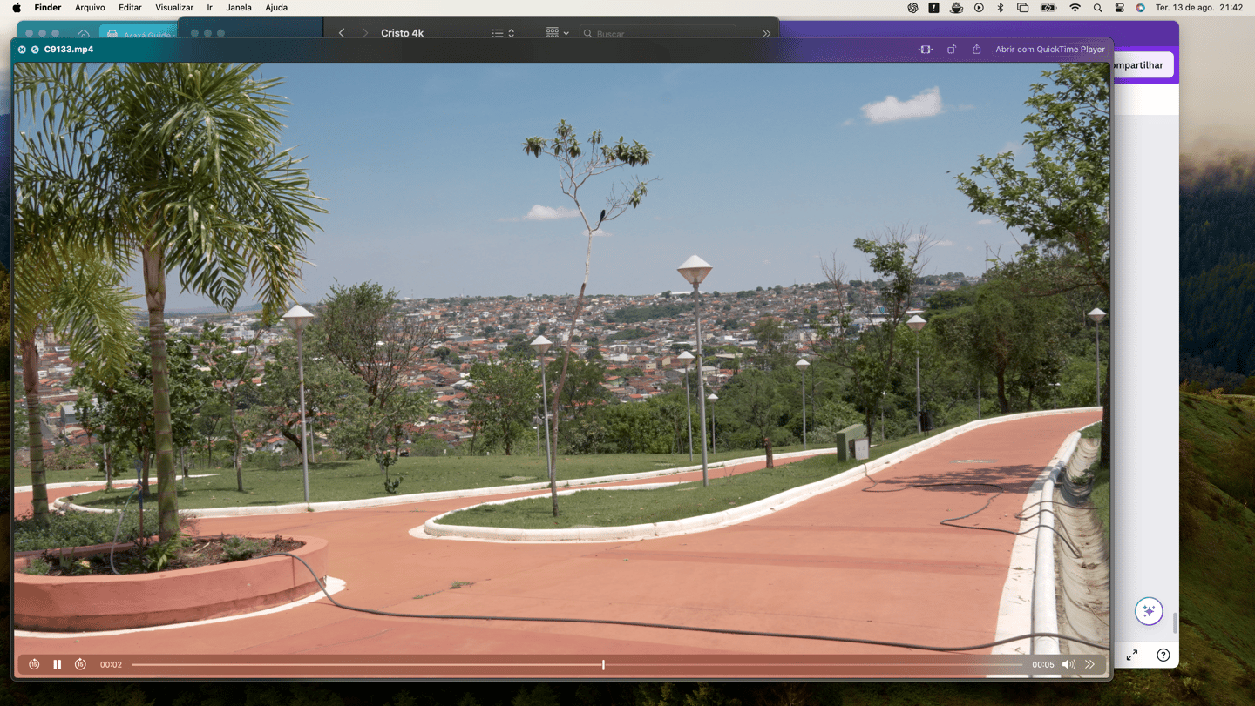This screenshot has height=706, width=1255.
Task: Open Spotlight search from menu bar
Action: (1098, 8)
